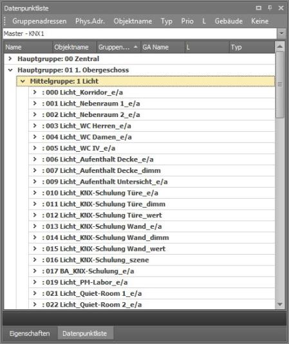Select row 022 Licht_Quiet-Room 2_e/a

(151, 305)
